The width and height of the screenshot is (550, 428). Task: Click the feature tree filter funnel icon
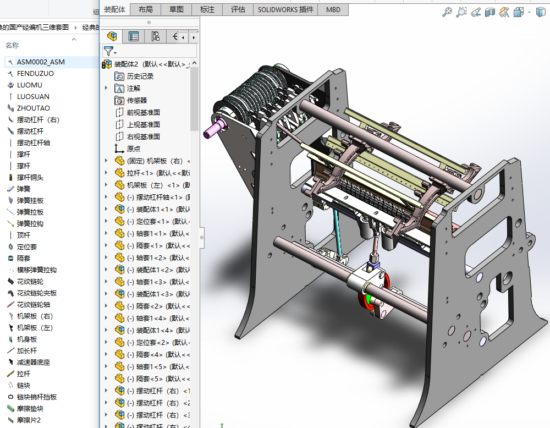point(108,51)
